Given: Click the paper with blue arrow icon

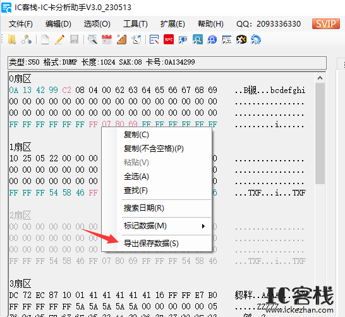Looking at the screenshot, I should click(x=136, y=40).
